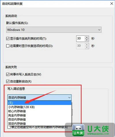
Task: Click the Windows 10 dropdown chevron arrow
Action: pyautogui.click(x=99, y=30)
